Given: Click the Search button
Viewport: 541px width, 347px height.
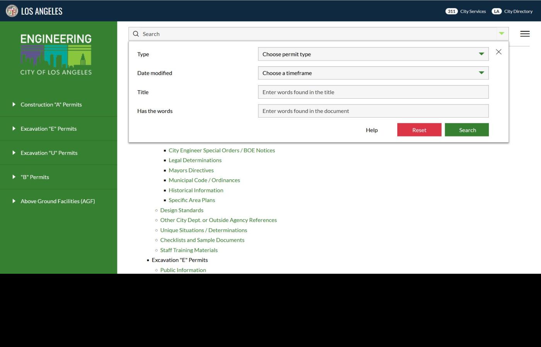Looking at the screenshot, I should [x=467, y=130].
